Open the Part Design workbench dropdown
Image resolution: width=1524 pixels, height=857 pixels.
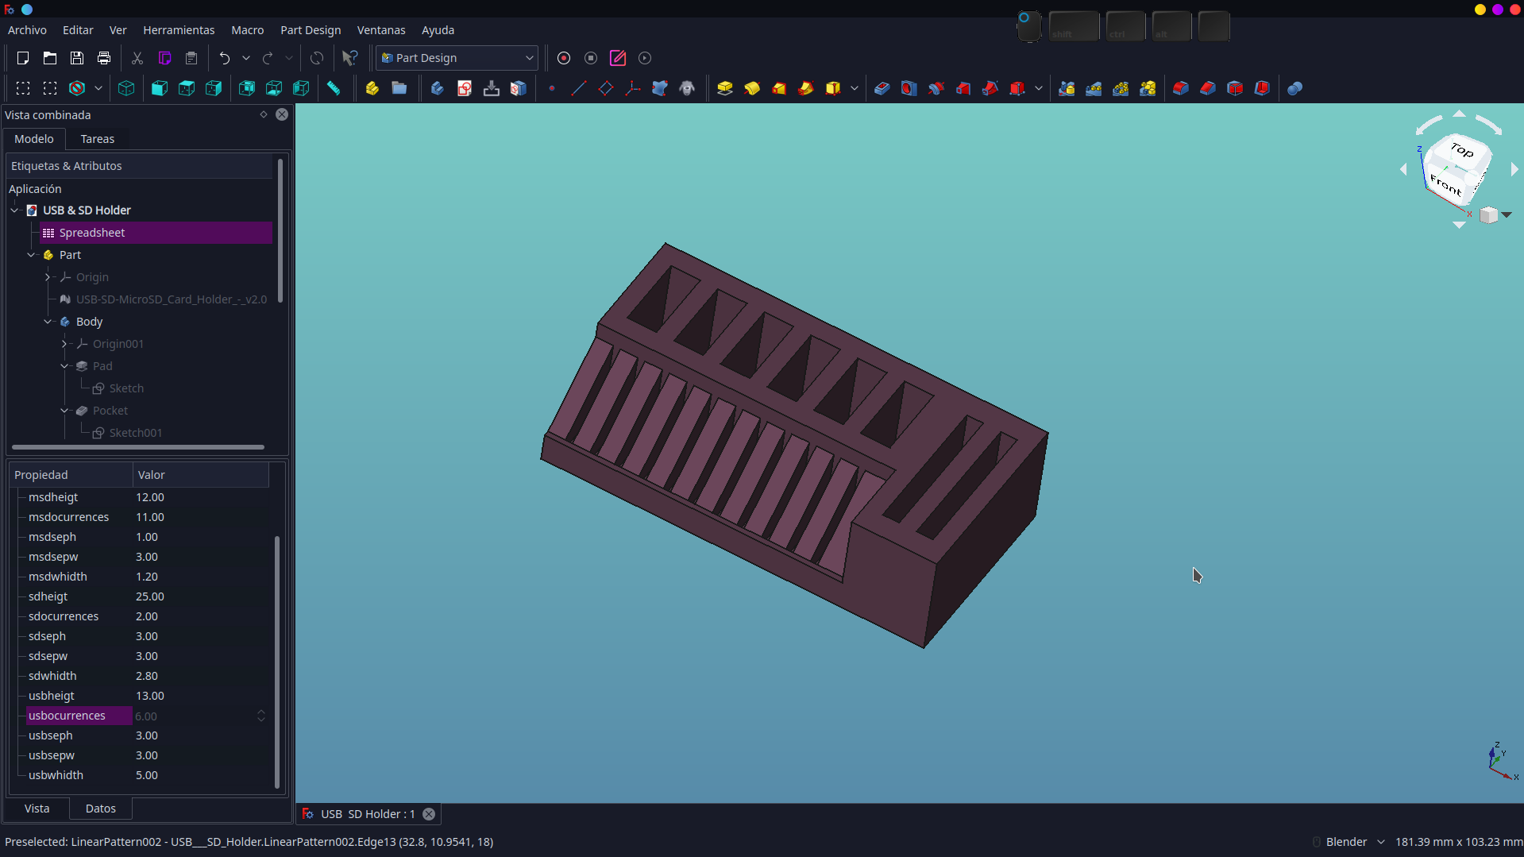point(457,58)
